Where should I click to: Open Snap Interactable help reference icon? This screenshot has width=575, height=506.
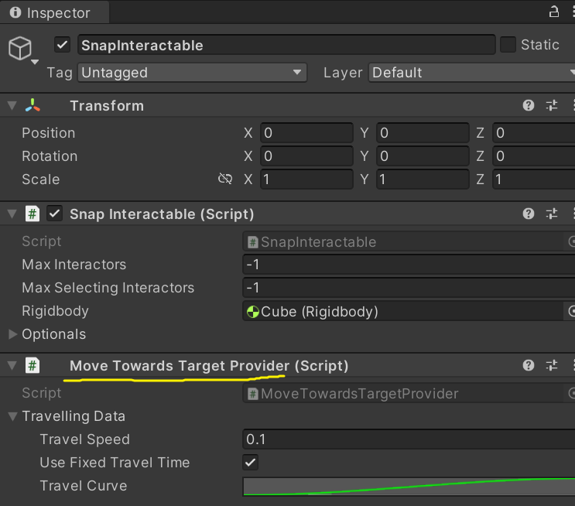(529, 214)
